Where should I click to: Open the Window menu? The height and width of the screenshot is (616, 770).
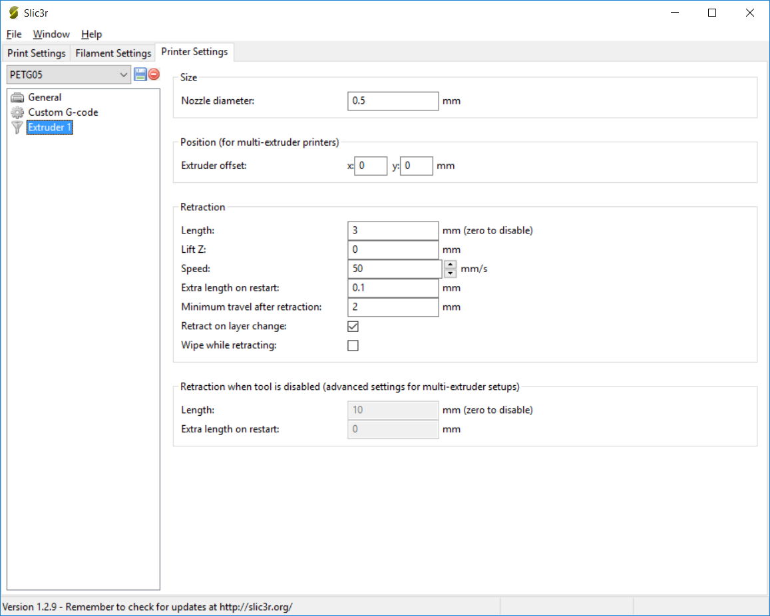pos(51,34)
